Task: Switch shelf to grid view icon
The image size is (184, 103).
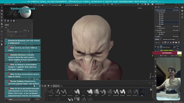Action: [x=151, y=90]
